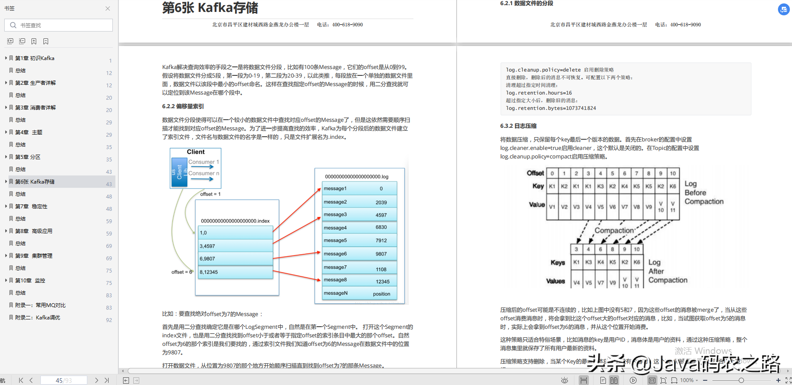Click the horizontal scrollbar left arrow

(123, 371)
